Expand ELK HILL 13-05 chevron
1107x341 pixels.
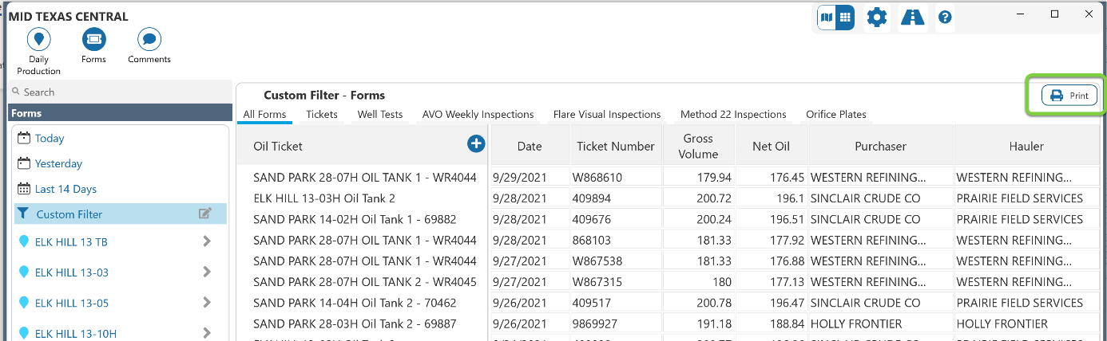[x=207, y=303]
